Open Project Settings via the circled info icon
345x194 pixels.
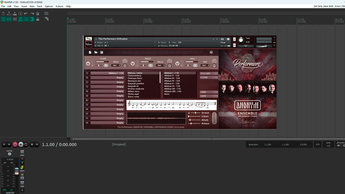tap(20, 13)
